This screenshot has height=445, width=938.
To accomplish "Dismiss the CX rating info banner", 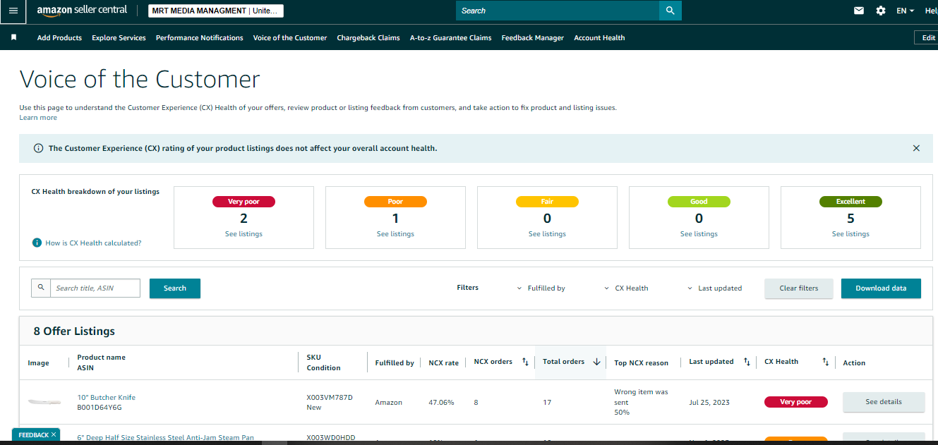I will tap(916, 148).
